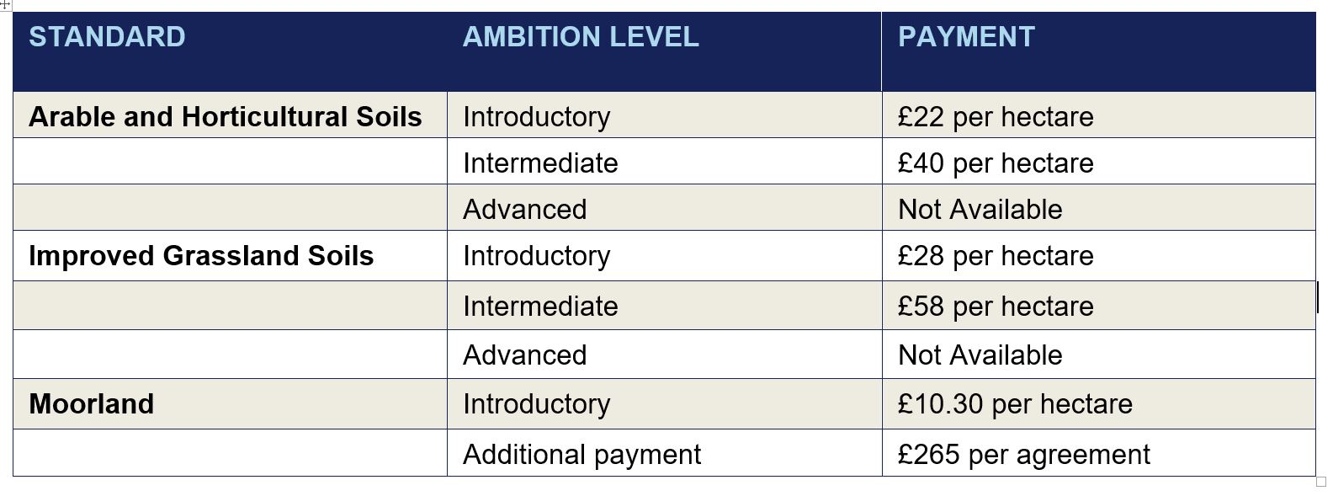
Task: Click the Additional payment cell
Action: [x=582, y=455]
